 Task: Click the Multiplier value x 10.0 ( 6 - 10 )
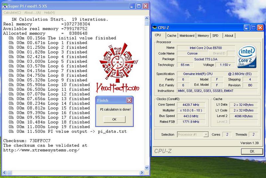pyautogui.click(x=191, y=110)
